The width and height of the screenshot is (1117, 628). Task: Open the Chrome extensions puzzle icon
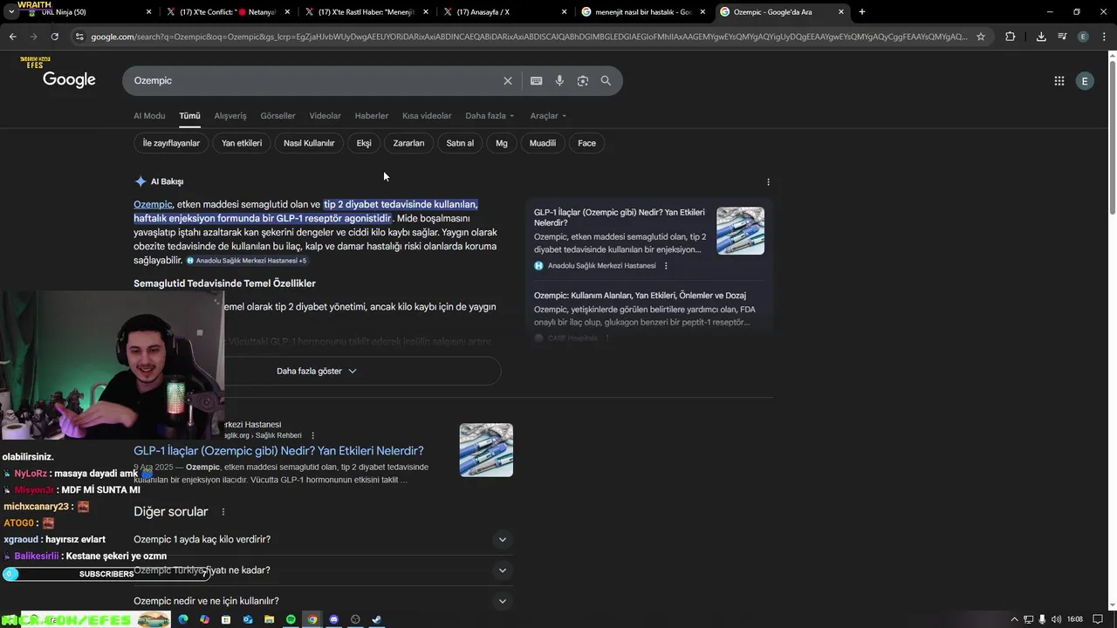pos(1011,37)
